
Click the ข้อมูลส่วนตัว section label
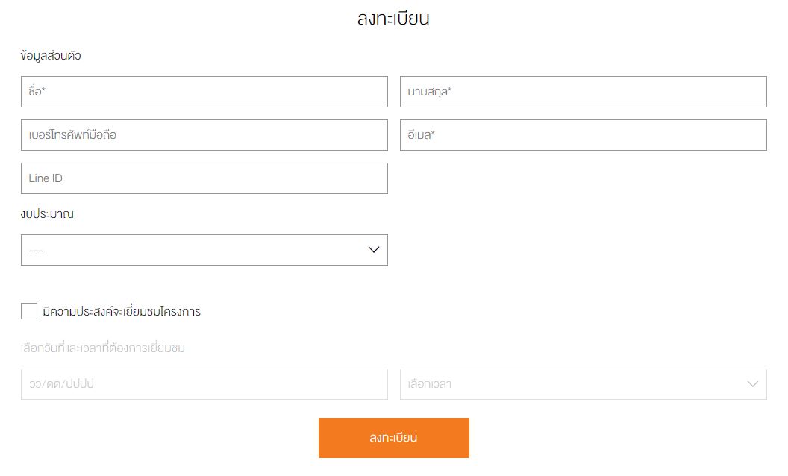(x=51, y=56)
